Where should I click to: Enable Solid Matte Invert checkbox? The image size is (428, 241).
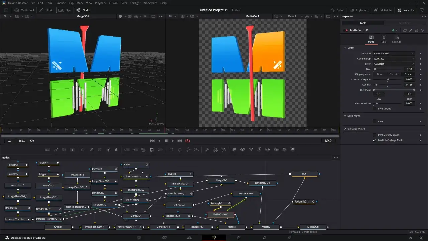pos(374,121)
